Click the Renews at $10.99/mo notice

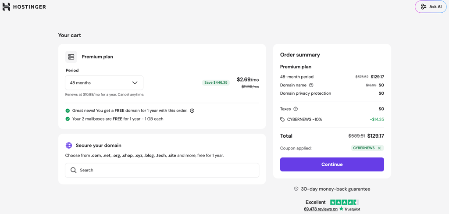coord(105,94)
